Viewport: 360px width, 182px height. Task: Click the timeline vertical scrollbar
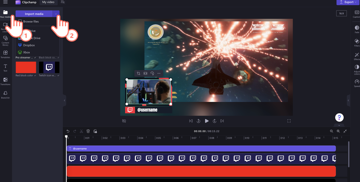349,154
